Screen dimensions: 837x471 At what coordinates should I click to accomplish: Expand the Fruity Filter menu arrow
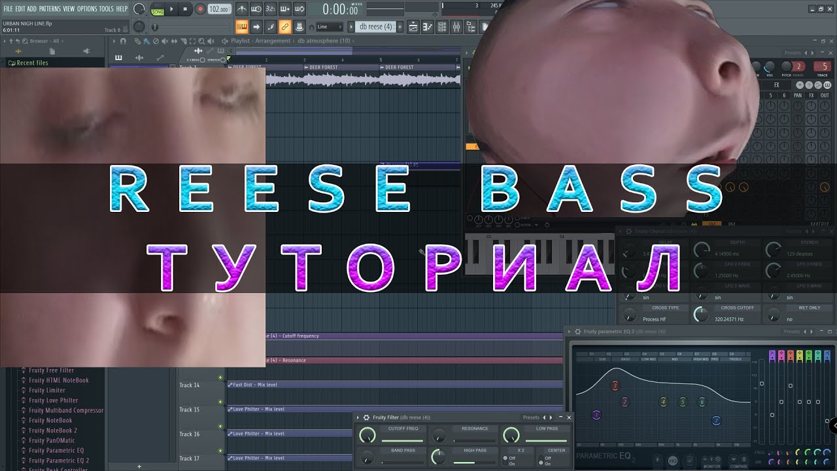pyautogui.click(x=358, y=417)
